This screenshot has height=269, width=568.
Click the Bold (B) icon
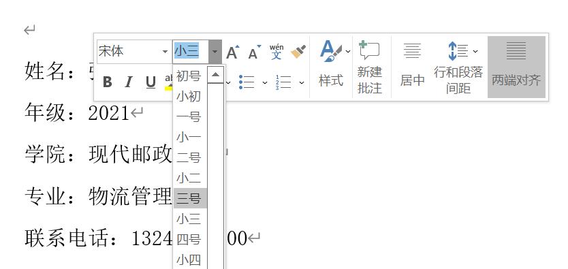click(x=107, y=82)
